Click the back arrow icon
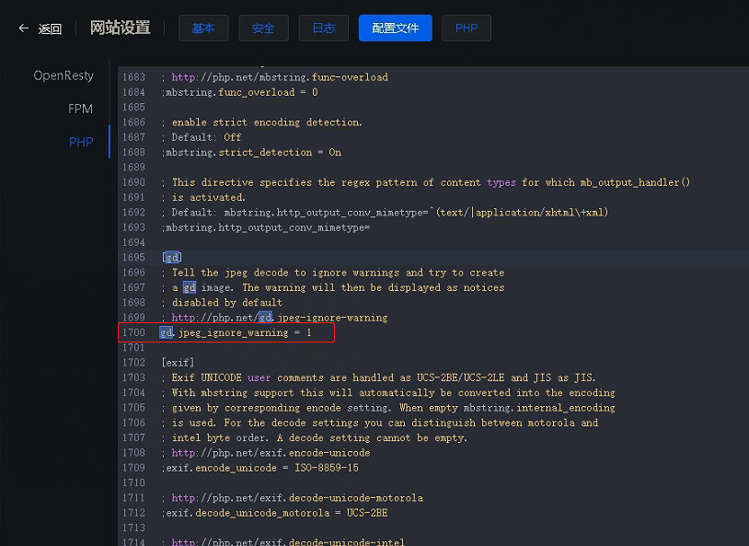 pyautogui.click(x=23, y=29)
